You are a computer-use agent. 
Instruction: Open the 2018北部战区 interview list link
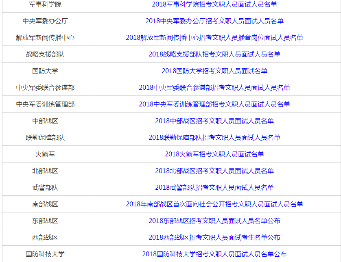pyautogui.click(x=214, y=171)
